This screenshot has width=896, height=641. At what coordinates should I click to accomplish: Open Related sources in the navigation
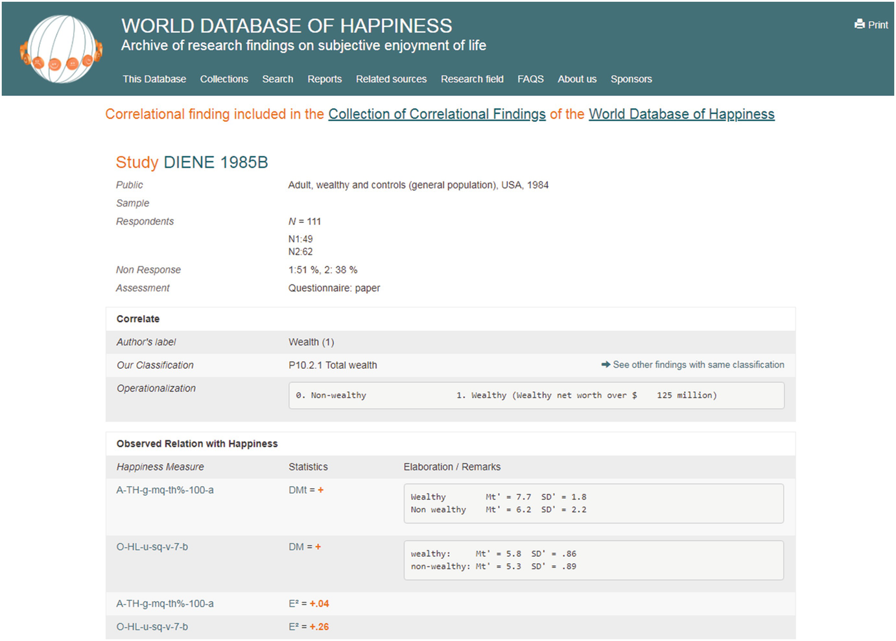click(391, 79)
